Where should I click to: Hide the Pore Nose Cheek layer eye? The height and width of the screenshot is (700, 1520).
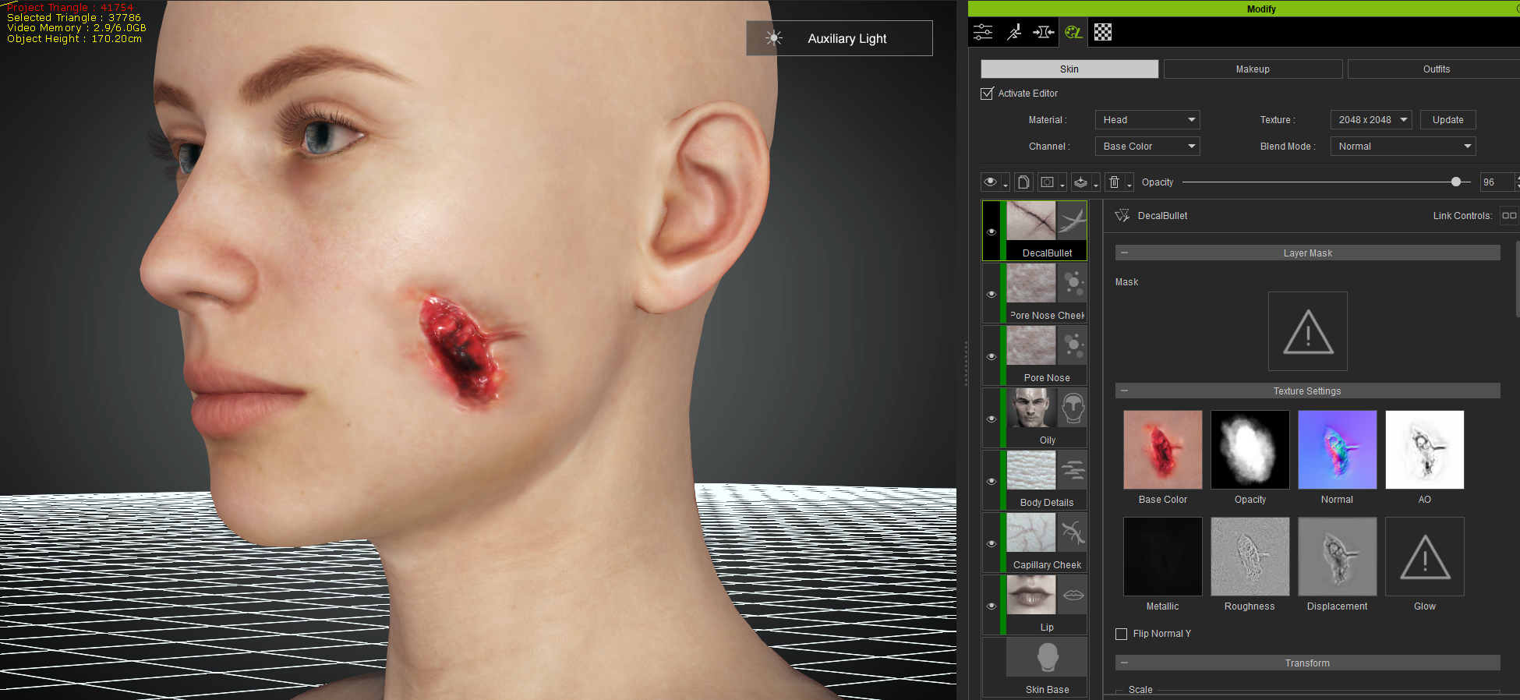pos(992,294)
